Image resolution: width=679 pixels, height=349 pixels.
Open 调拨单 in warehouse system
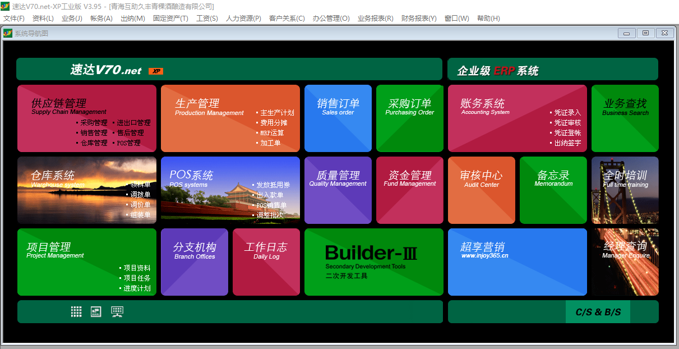[140, 195]
